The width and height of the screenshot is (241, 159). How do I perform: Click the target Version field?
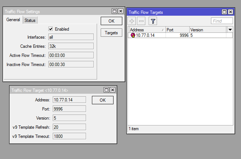point(69,118)
